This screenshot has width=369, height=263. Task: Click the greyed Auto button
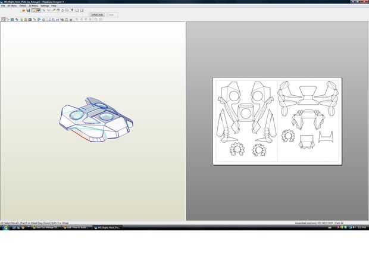pos(111,15)
